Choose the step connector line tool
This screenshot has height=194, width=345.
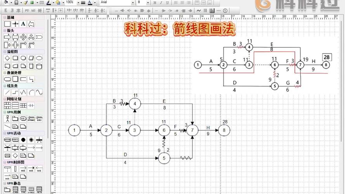15,92
